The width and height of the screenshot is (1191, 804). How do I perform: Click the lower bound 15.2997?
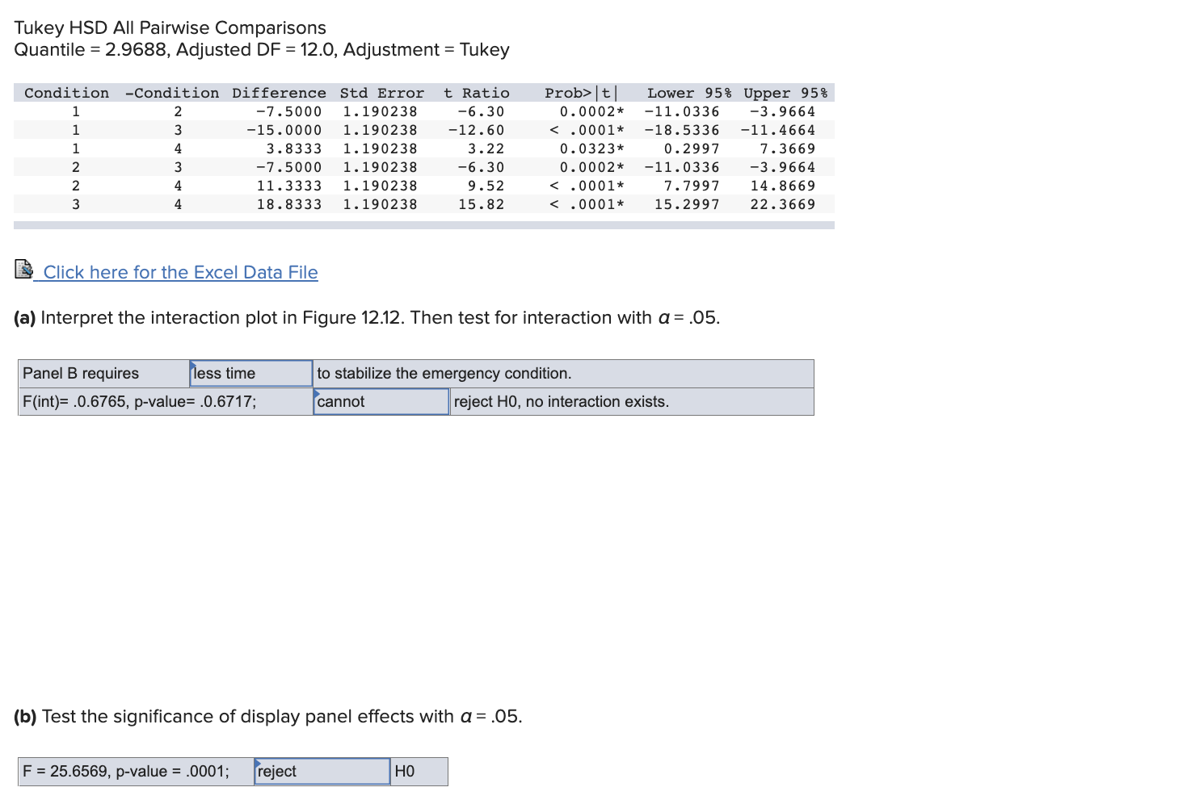(x=687, y=204)
